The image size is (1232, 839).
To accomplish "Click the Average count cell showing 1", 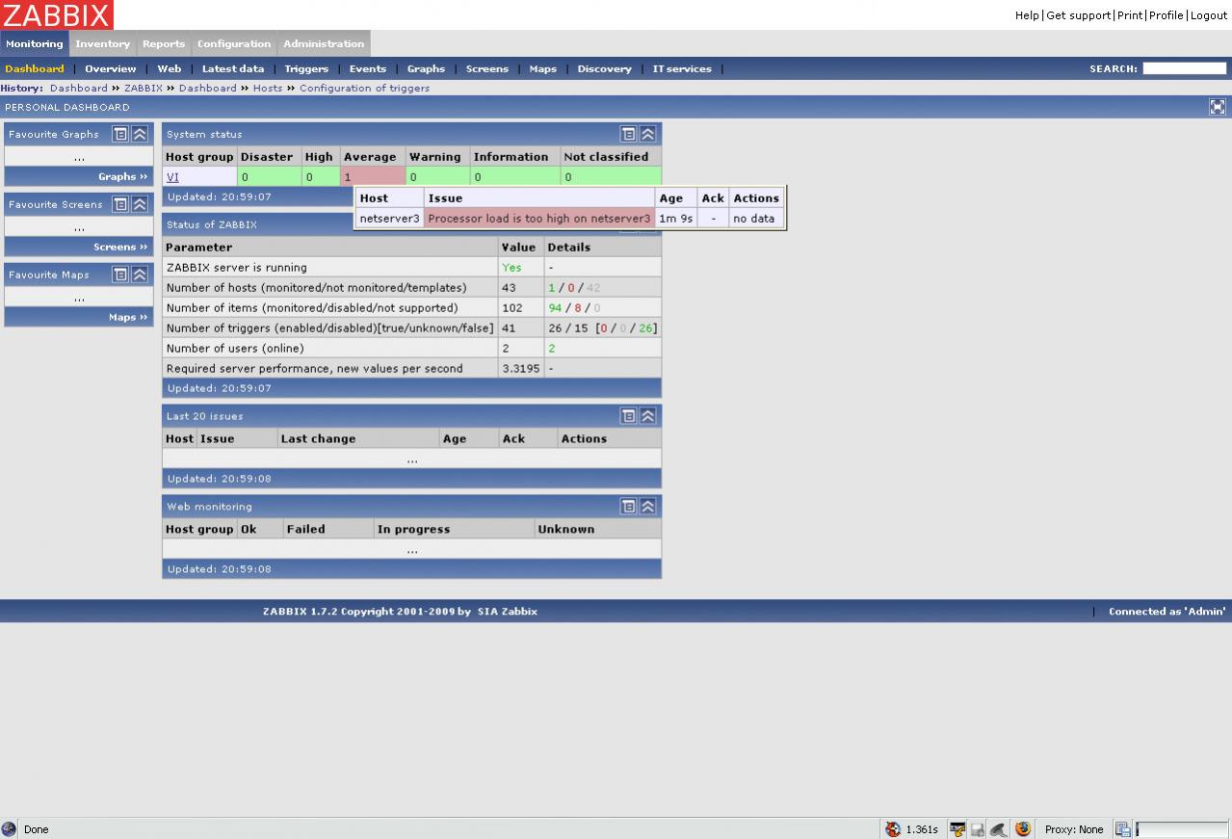I will pos(373,177).
